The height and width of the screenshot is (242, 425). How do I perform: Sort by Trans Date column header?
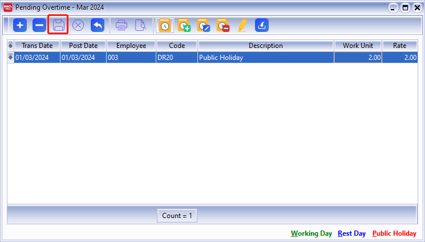pyautogui.click(x=37, y=46)
